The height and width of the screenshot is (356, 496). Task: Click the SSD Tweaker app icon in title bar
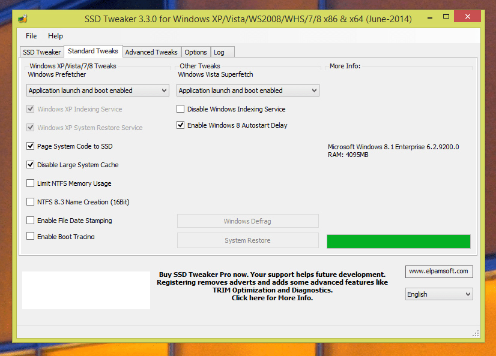tap(23, 19)
